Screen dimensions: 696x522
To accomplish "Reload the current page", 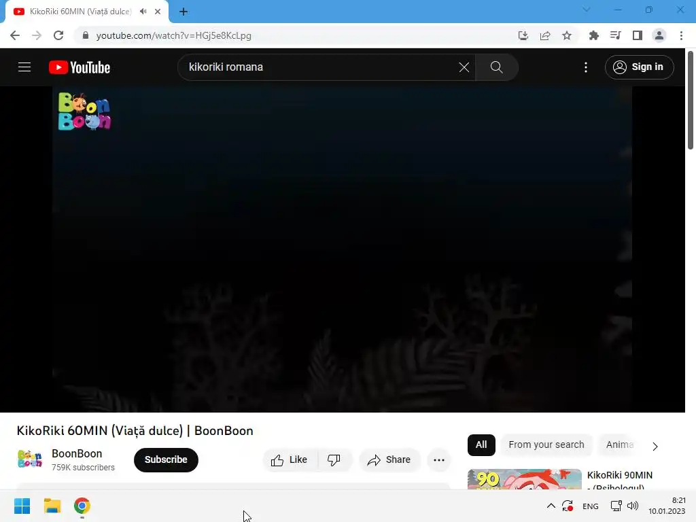I will point(58,35).
